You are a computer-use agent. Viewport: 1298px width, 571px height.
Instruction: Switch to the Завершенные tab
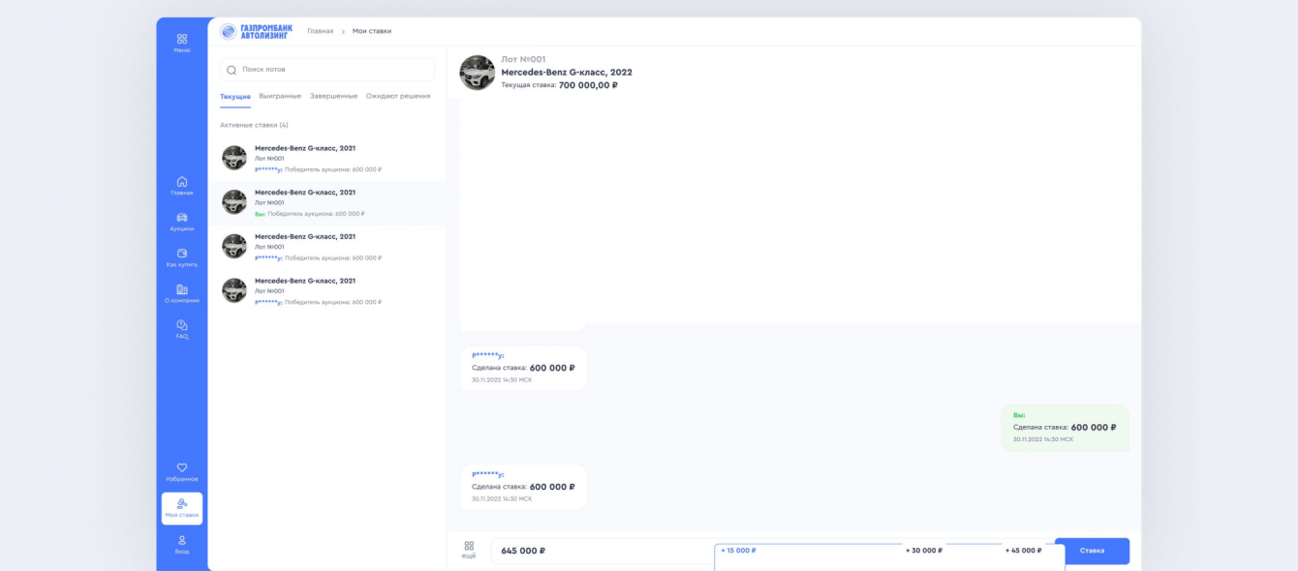334,96
